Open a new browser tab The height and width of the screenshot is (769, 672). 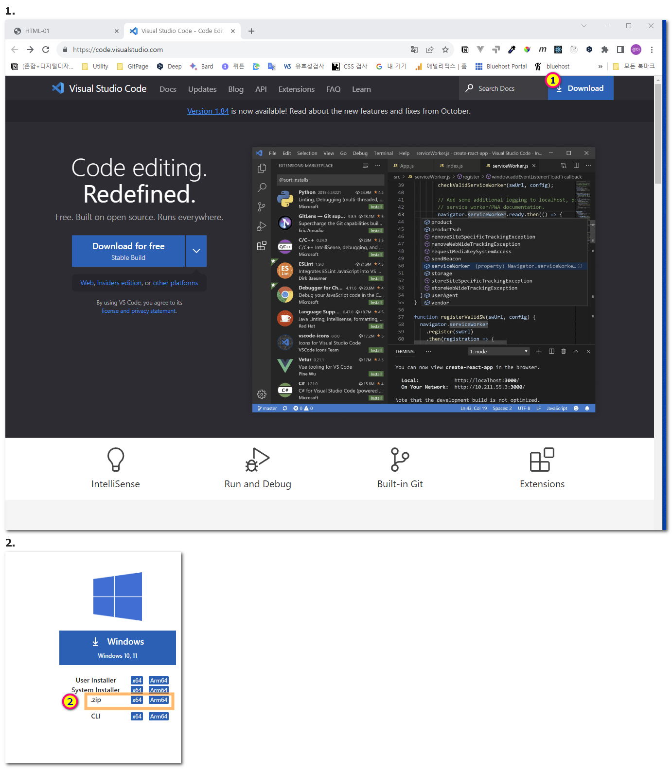point(251,31)
